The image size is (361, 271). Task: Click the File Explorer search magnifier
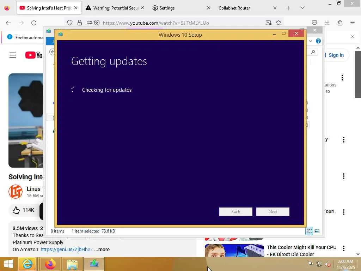(x=313, y=52)
